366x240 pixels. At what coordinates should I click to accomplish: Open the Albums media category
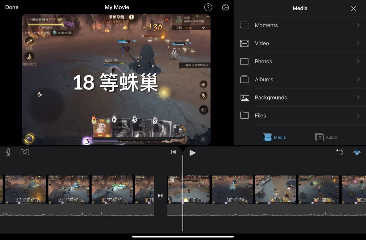point(300,79)
